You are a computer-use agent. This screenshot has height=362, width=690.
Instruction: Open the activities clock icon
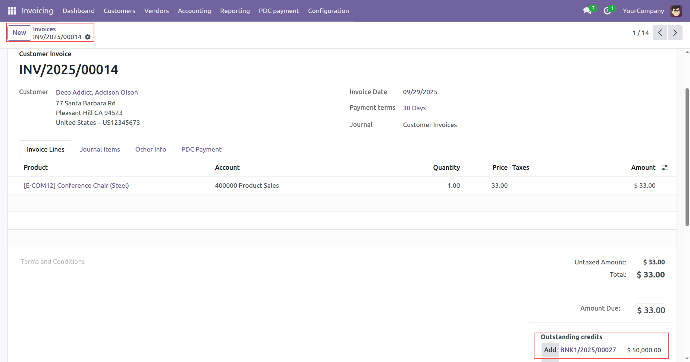(x=607, y=11)
